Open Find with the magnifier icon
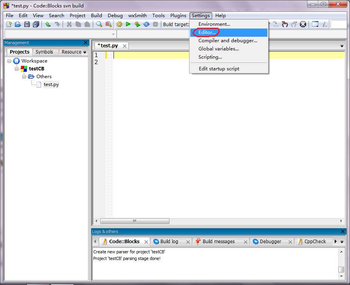 pos(99,24)
